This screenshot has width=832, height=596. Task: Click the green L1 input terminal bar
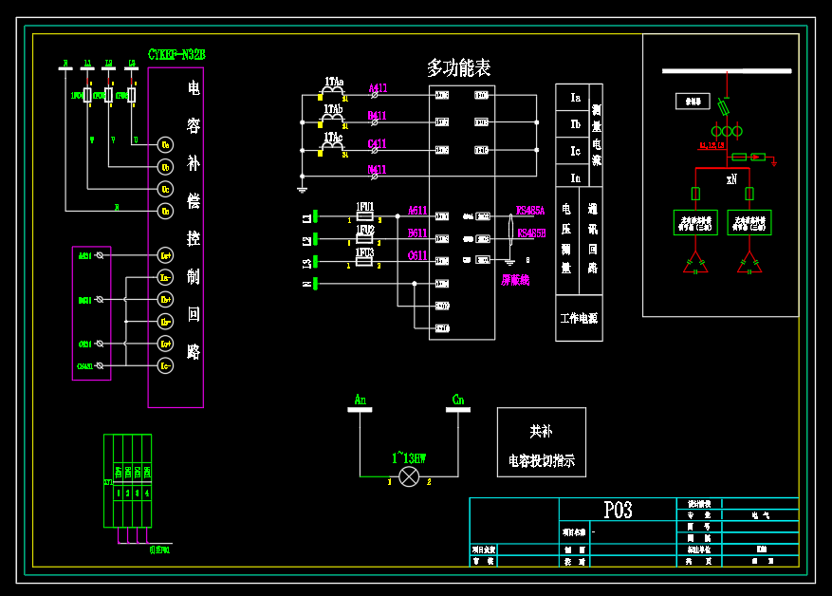(315, 216)
